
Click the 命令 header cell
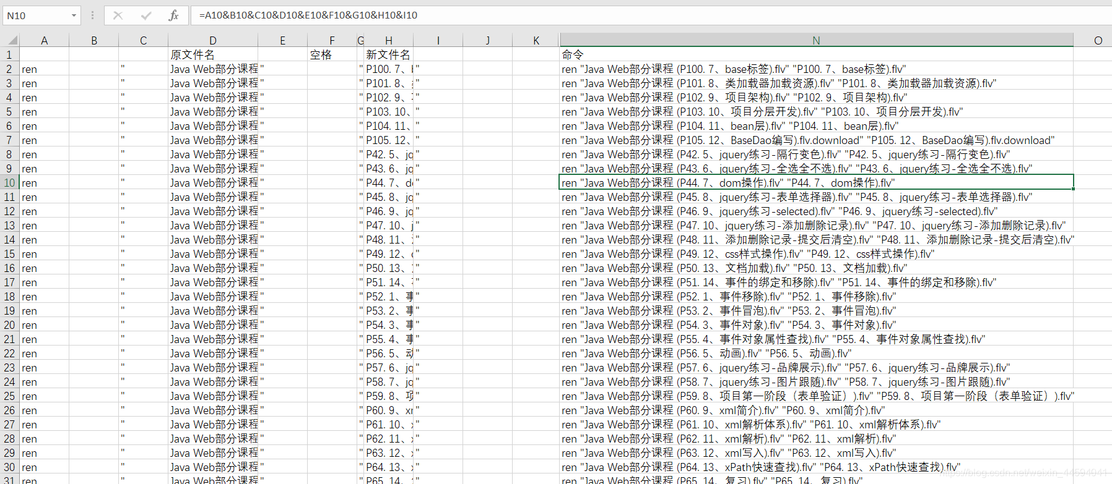(x=817, y=55)
